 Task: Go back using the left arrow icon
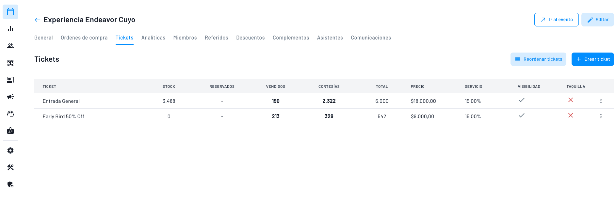coord(38,20)
